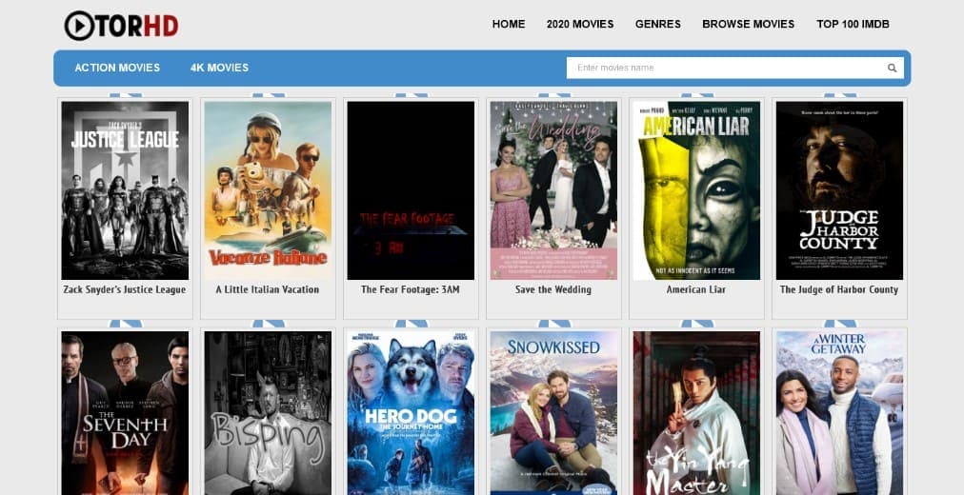Click 'The Fear Footage: 3AM' title link
Viewport: 964px width, 495px height.
[x=410, y=289]
